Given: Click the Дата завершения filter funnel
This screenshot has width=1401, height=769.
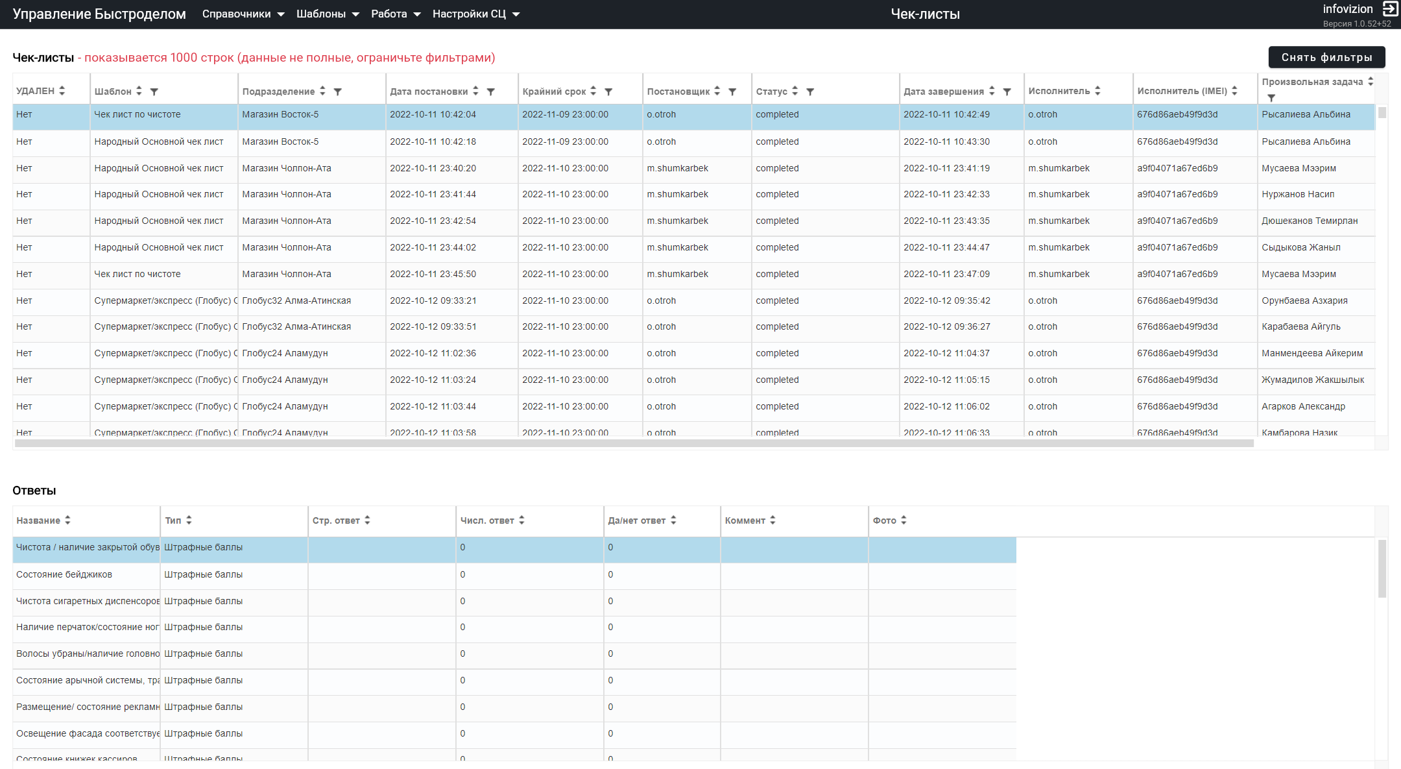Looking at the screenshot, I should [x=1007, y=92].
